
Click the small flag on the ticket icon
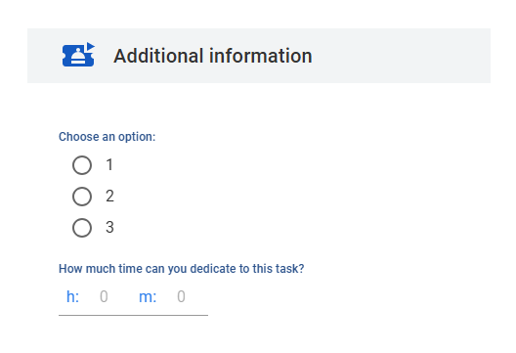(91, 46)
